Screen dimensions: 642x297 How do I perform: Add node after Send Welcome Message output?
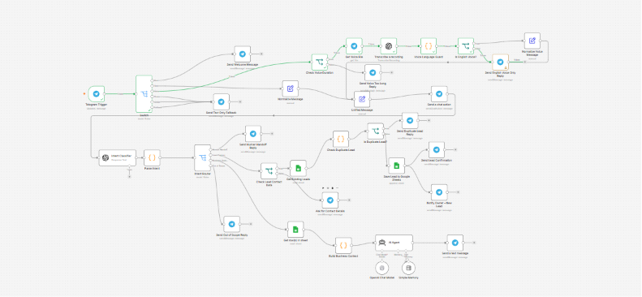(x=261, y=54)
